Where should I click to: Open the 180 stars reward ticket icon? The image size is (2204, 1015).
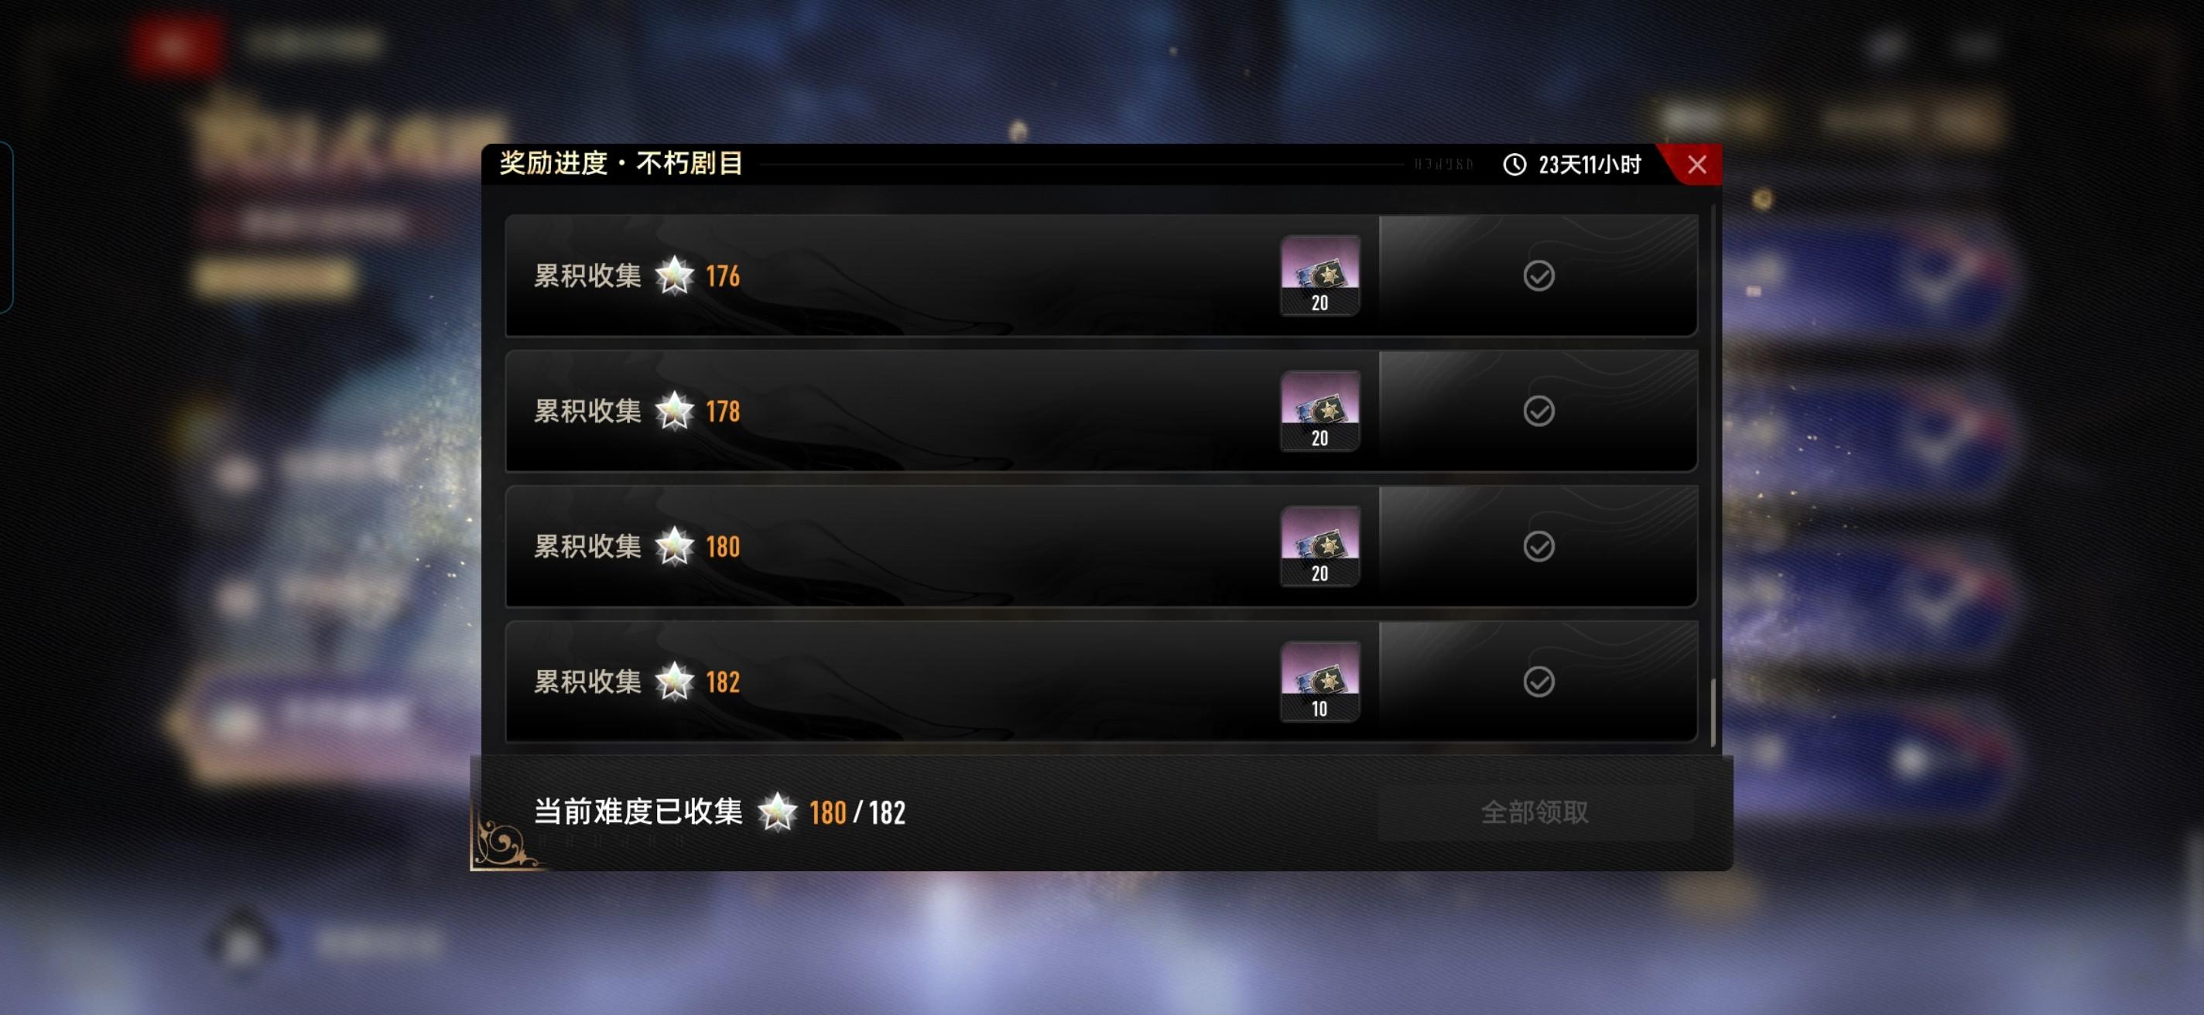[x=1319, y=545]
